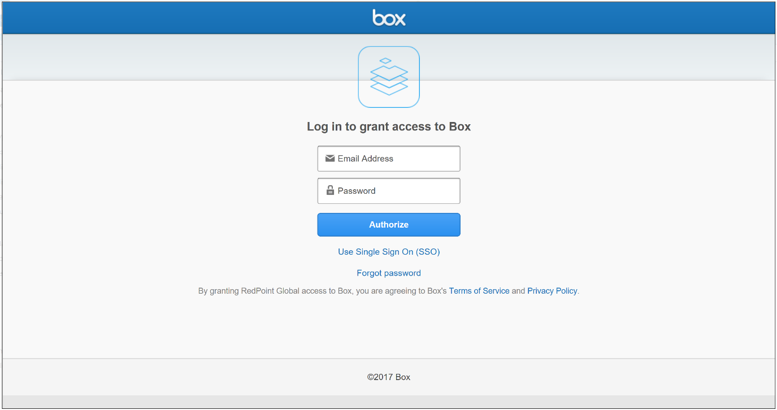Focus the Email Address input field
Image resolution: width=777 pixels, height=410 pixels.
click(396, 159)
